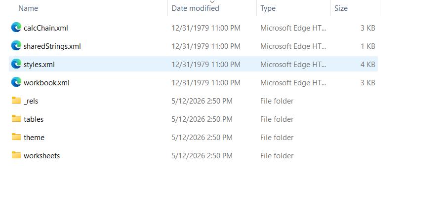The height and width of the screenshot is (215, 448).
Task: Click the workbook.xml Edge file icon
Action: pos(16,82)
